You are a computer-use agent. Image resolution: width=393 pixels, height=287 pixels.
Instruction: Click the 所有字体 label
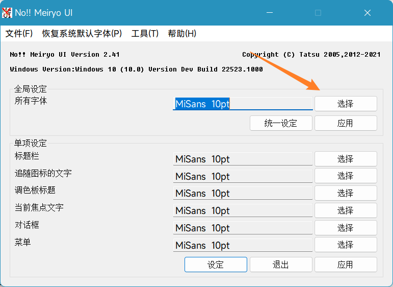(31, 101)
